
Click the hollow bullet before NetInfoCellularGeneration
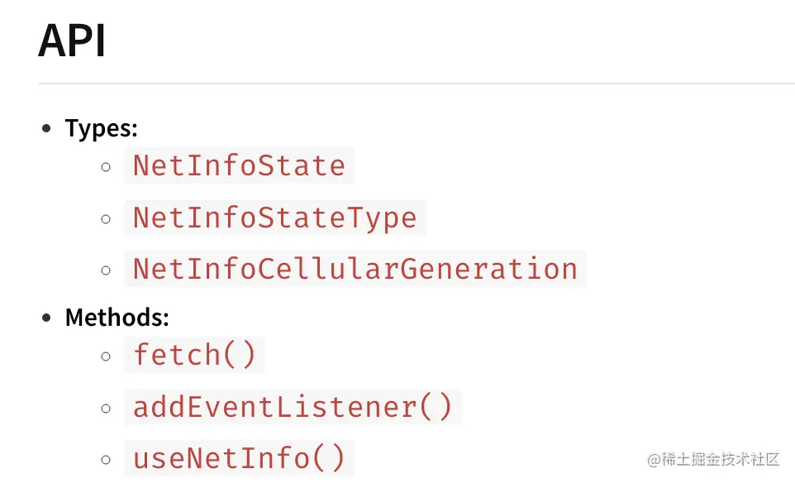(x=106, y=270)
